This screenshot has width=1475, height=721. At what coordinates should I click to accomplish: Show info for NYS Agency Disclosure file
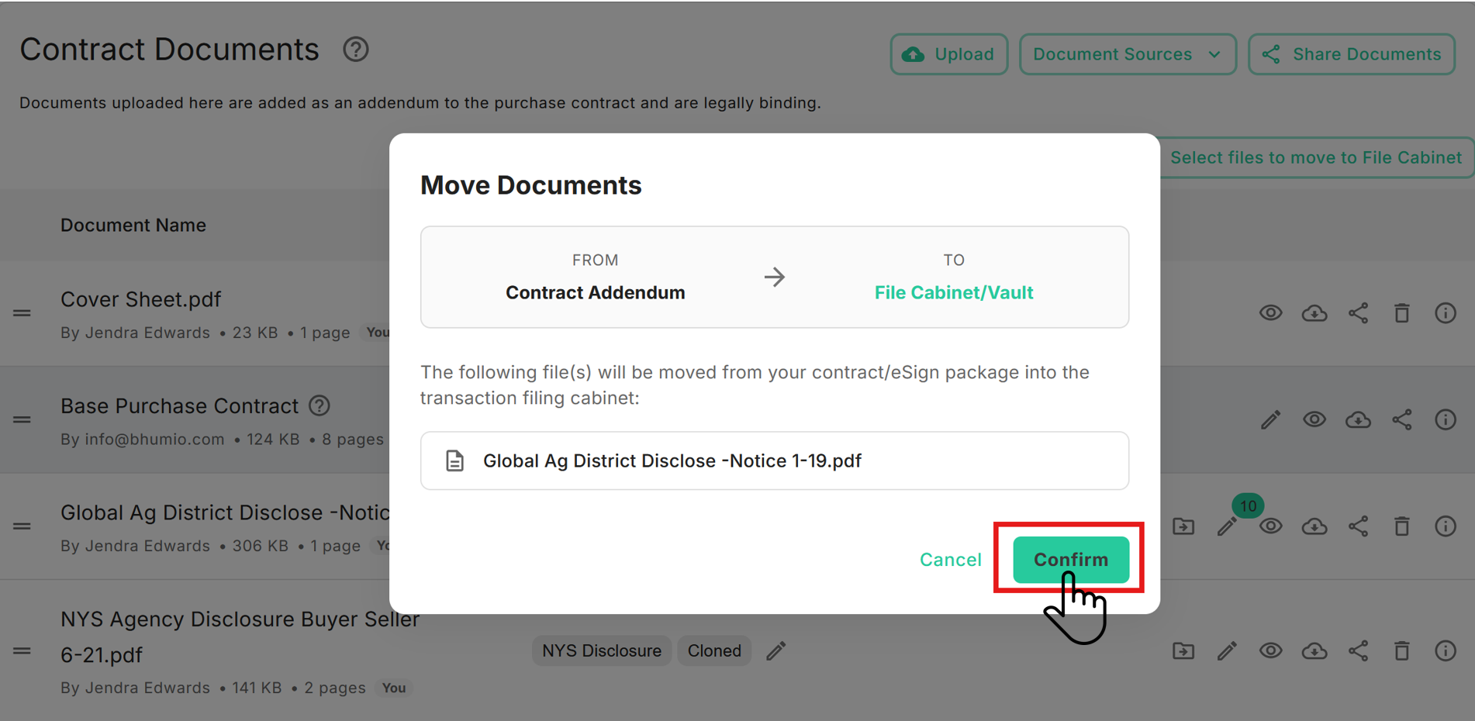coord(1446,650)
